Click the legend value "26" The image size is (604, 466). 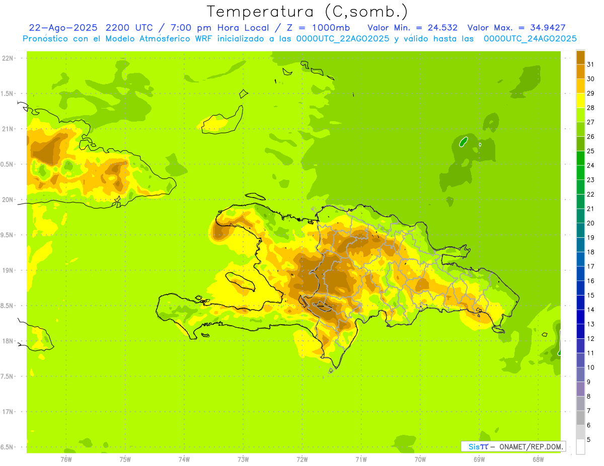591,137
